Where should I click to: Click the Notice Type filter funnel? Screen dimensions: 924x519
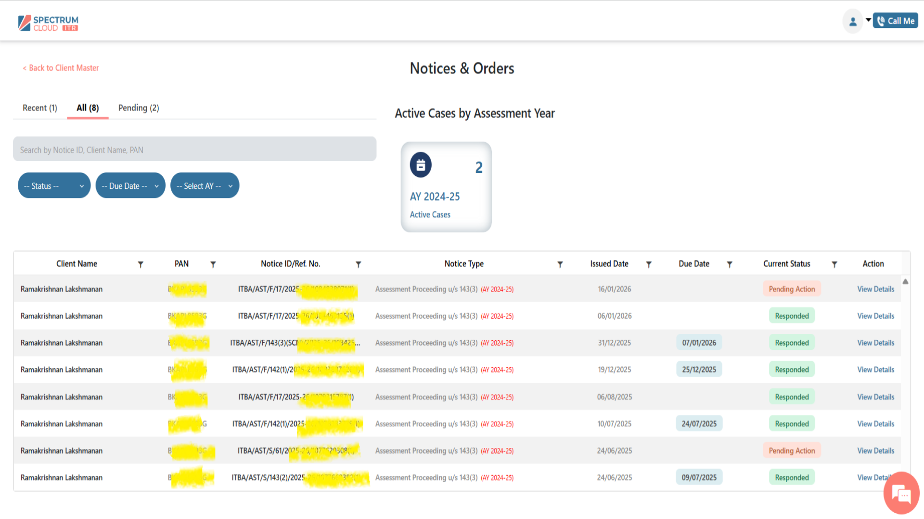pyautogui.click(x=560, y=264)
